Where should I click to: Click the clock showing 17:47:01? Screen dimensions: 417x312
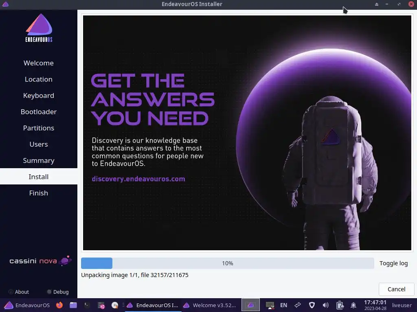(375, 305)
